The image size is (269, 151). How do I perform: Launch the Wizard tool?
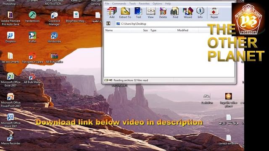tap(188, 13)
